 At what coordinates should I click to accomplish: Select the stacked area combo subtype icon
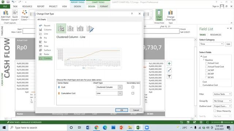click(x=80, y=28)
